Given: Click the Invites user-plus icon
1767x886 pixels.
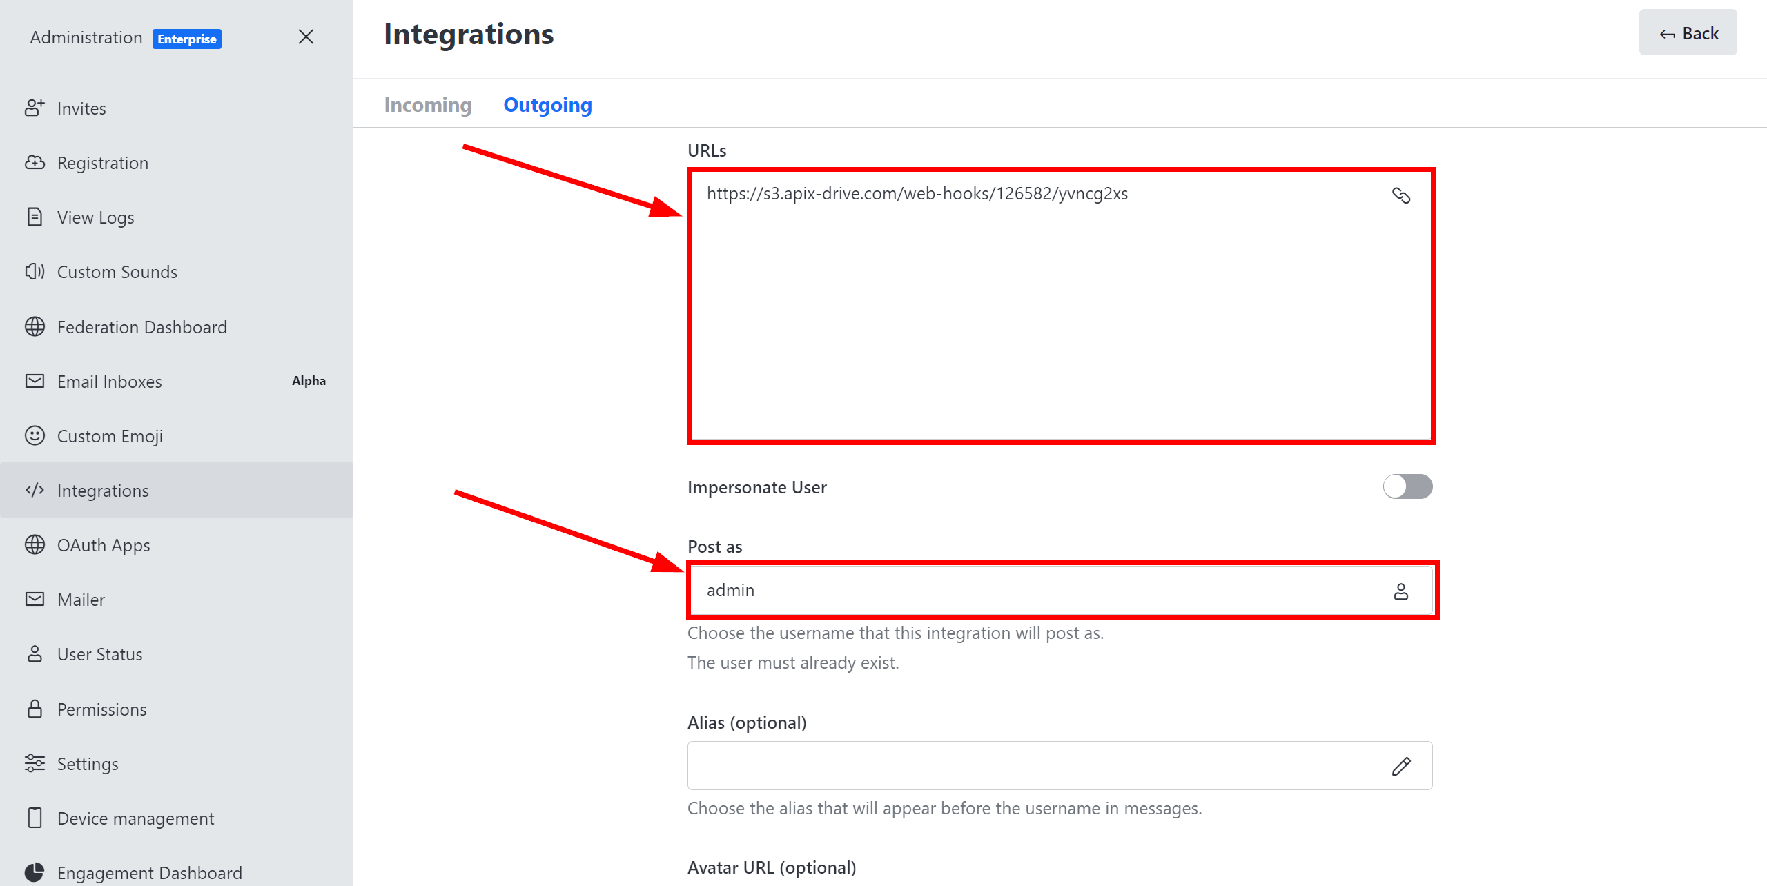Looking at the screenshot, I should tap(35, 108).
